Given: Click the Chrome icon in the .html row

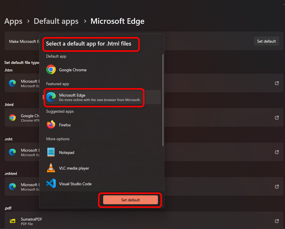Looking at the screenshot, I should pyautogui.click(x=12, y=118).
